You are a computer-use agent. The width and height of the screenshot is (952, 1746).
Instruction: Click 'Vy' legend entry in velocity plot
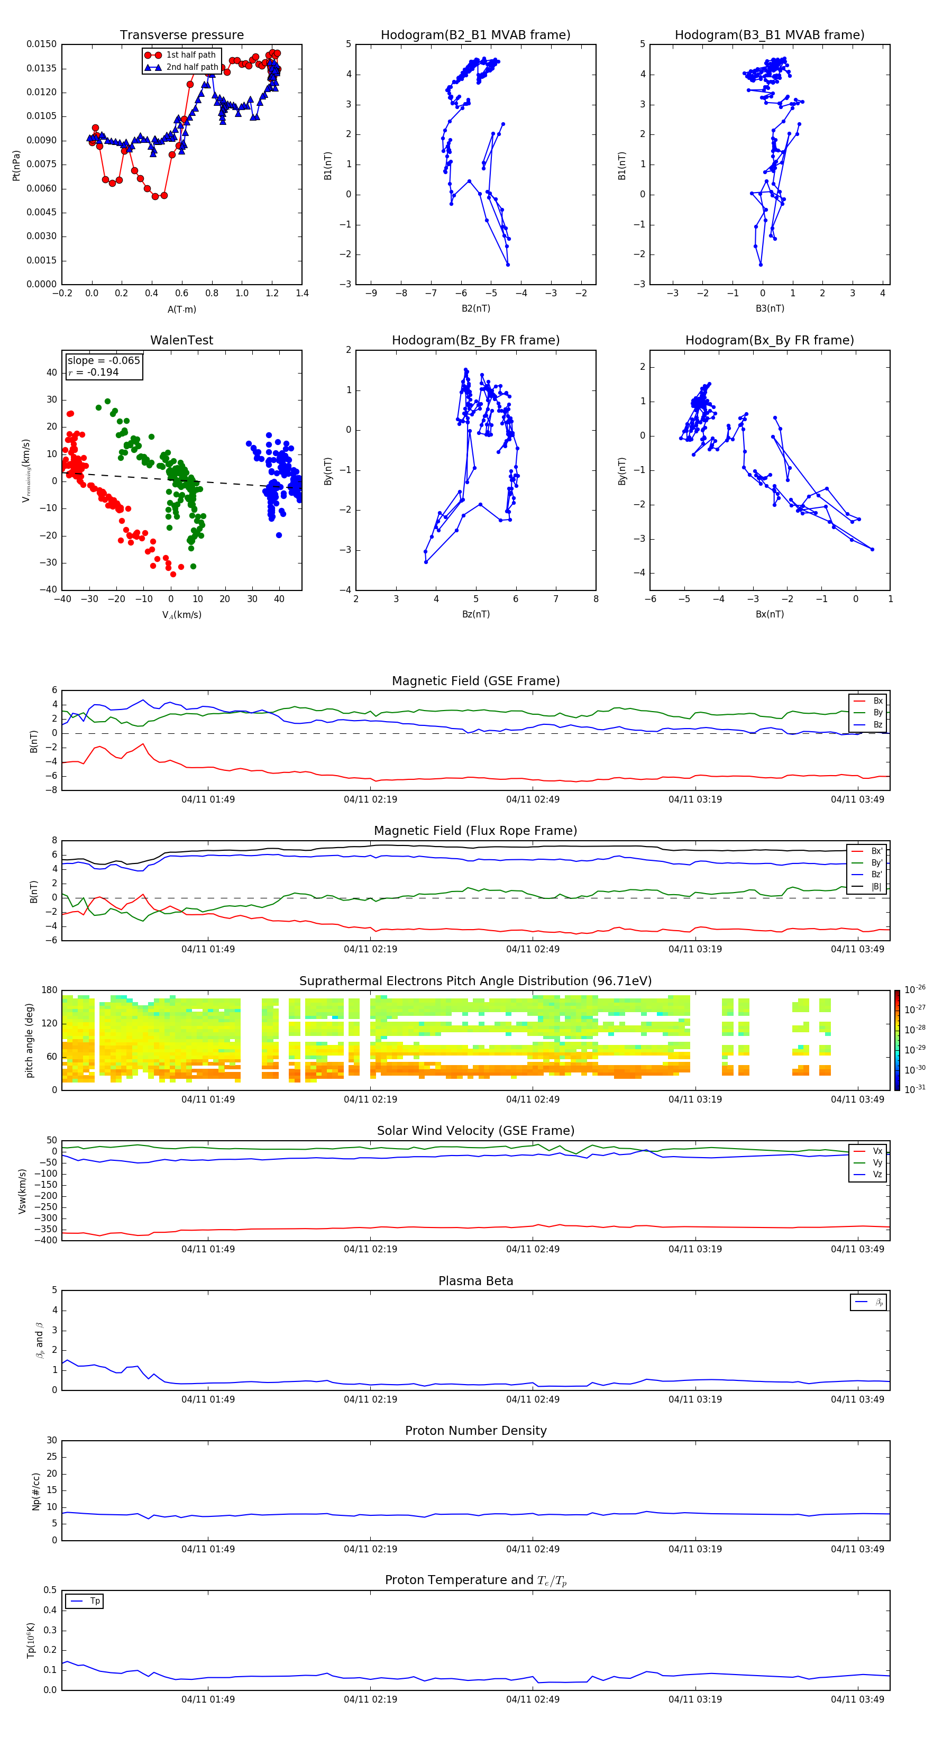pyautogui.click(x=868, y=1162)
